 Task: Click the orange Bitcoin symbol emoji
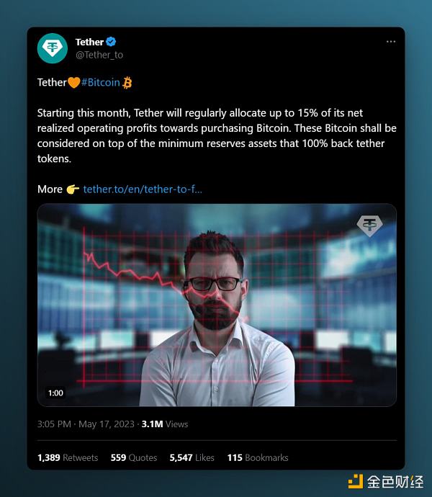click(x=127, y=83)
